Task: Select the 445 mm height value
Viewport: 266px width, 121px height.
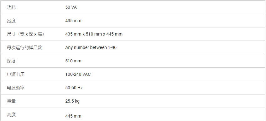Action: (73, 116)
